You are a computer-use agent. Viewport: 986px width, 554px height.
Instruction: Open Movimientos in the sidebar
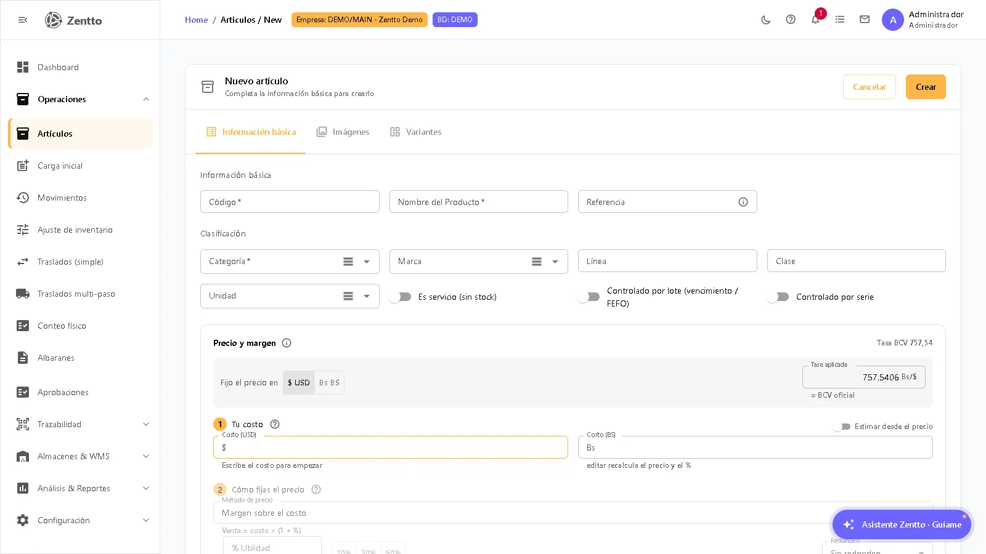coord(80,198)
